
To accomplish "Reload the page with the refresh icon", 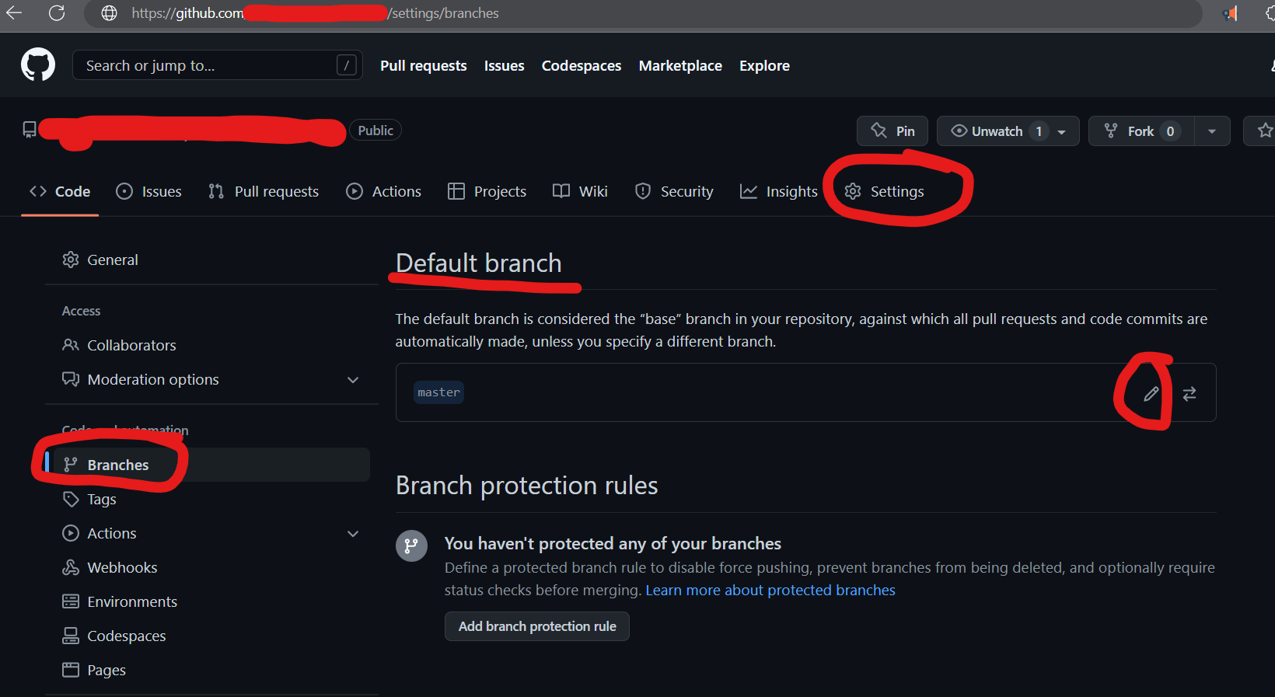I will point(57,12).
